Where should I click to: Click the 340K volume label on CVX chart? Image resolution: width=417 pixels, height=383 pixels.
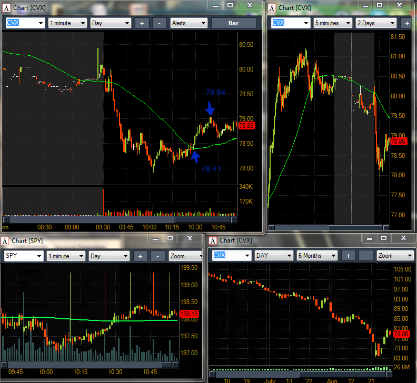(x=246, y=187)
